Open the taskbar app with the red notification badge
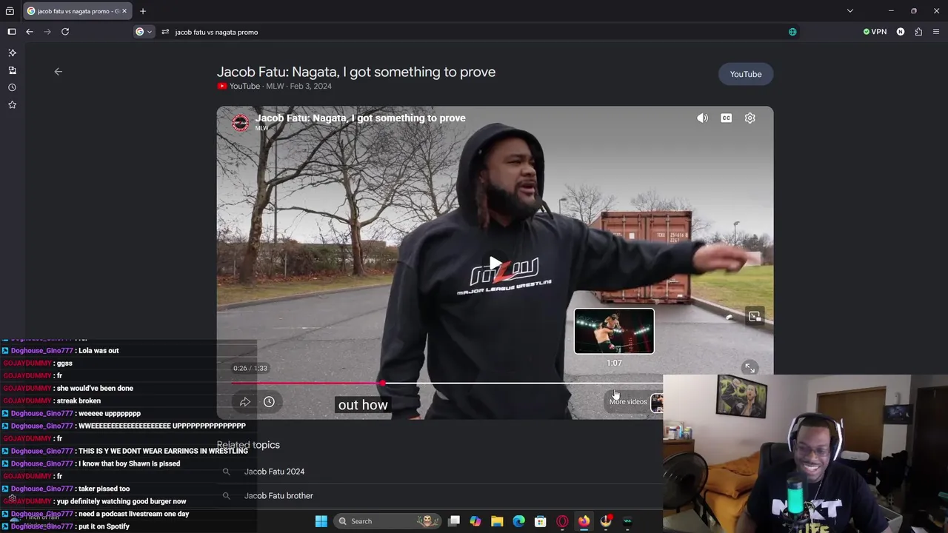This screenshot has height=533, width=948. [x=606, y=521]
